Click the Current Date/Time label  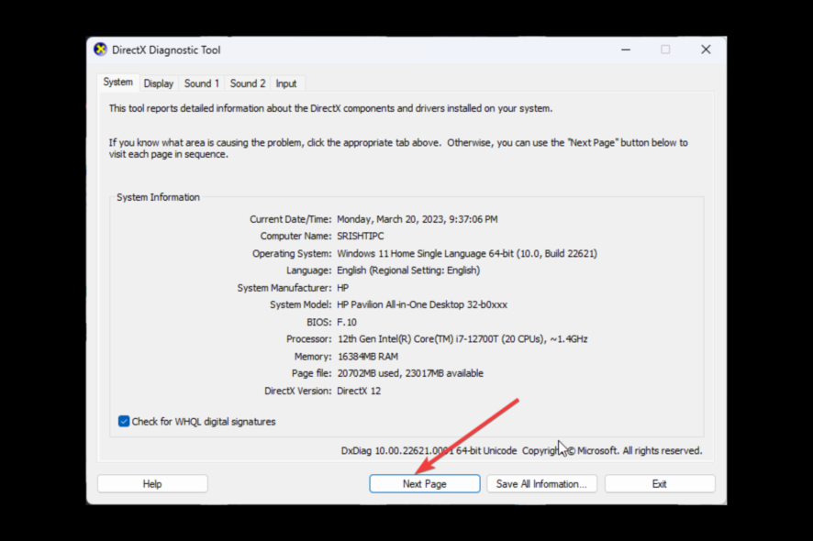pos(290,219)
